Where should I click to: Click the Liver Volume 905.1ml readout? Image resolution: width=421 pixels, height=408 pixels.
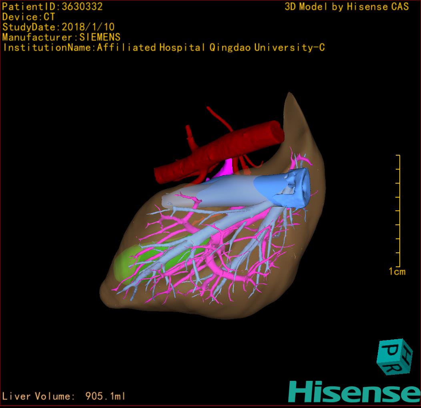63,396
